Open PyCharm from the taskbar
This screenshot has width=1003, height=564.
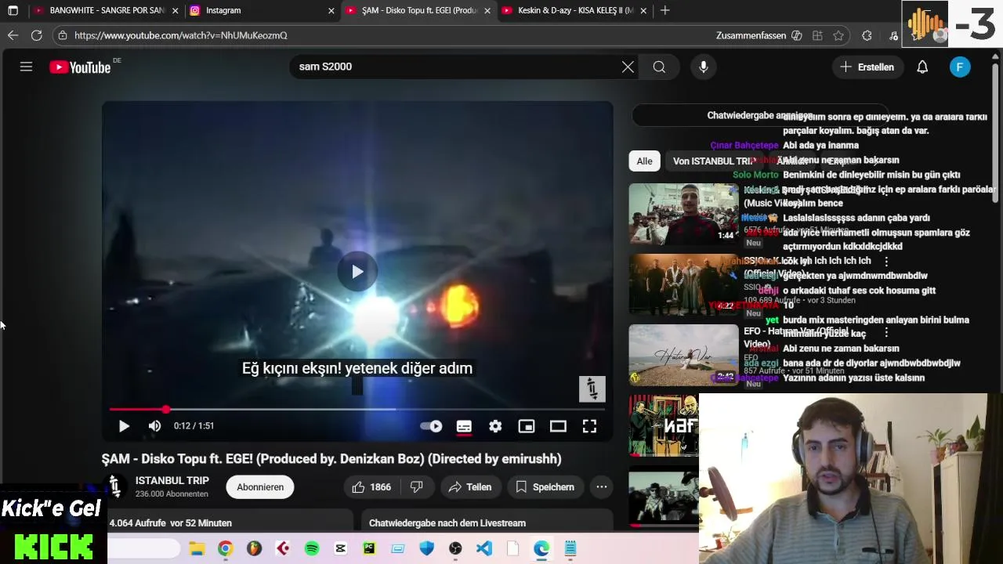(369, 549)
